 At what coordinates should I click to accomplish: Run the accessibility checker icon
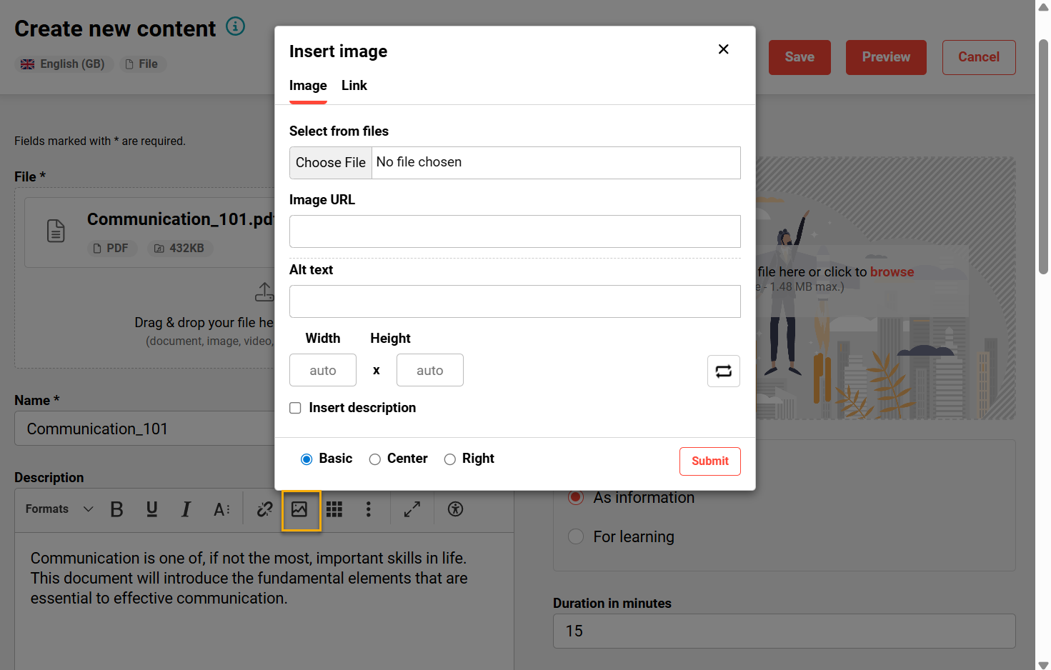pos(455,509)
